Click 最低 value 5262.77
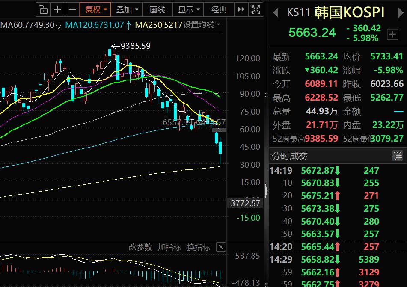The image size is (407, 287). [x=387, y=98]
